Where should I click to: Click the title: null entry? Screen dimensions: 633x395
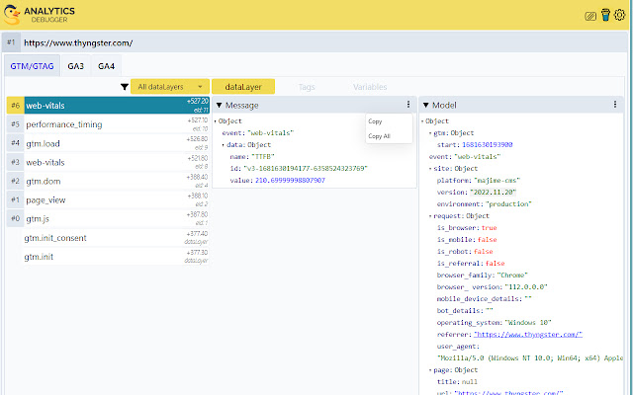pyautogui.click(x=457, y=382)
